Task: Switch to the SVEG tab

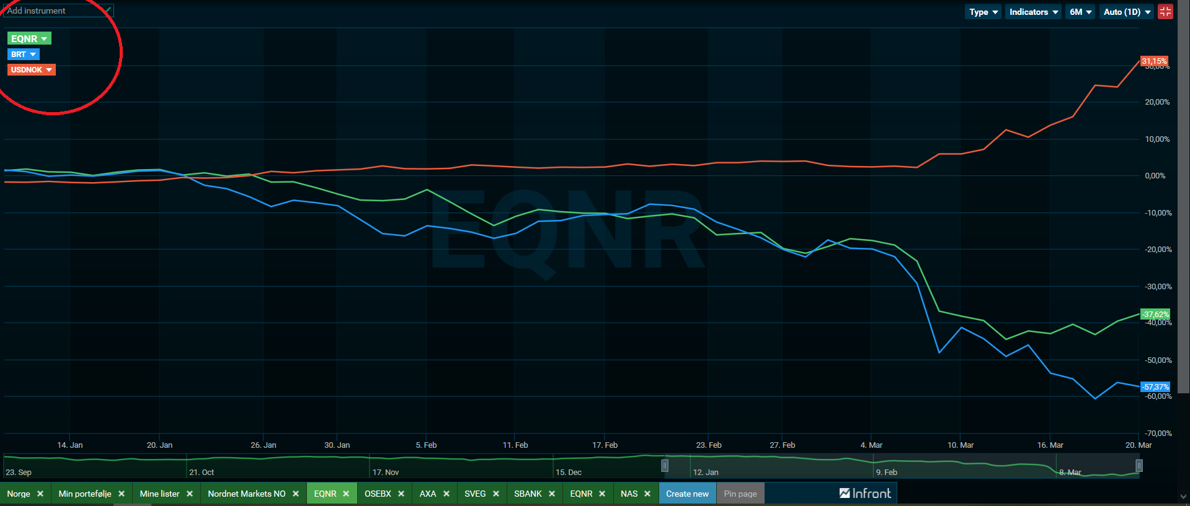Action: (475, 494)
